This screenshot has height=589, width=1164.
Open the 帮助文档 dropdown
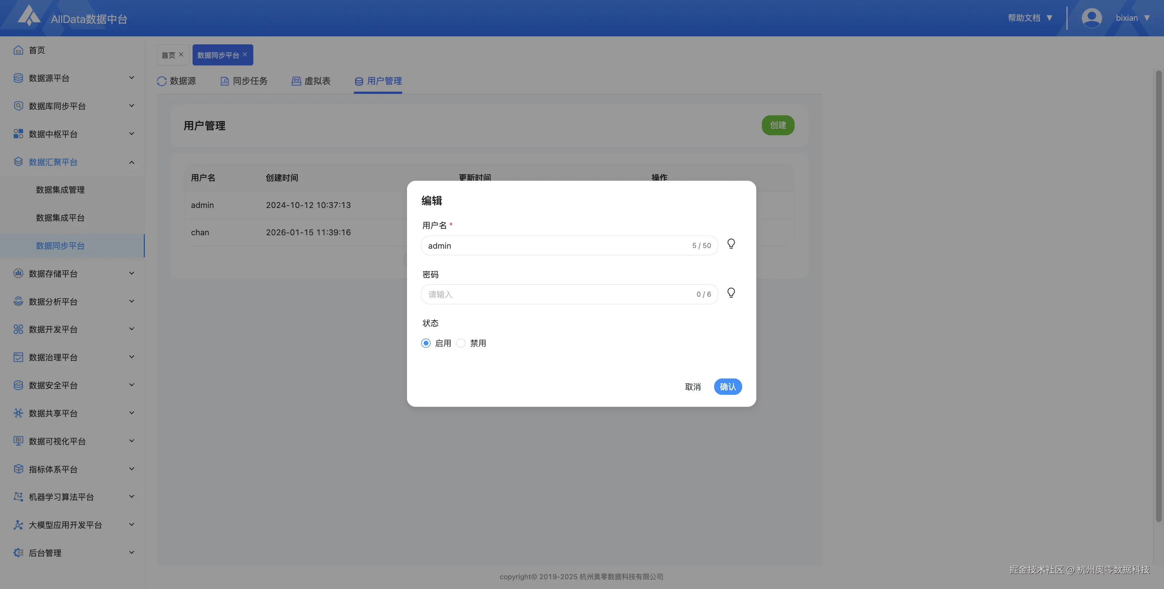pos(1030,18)
